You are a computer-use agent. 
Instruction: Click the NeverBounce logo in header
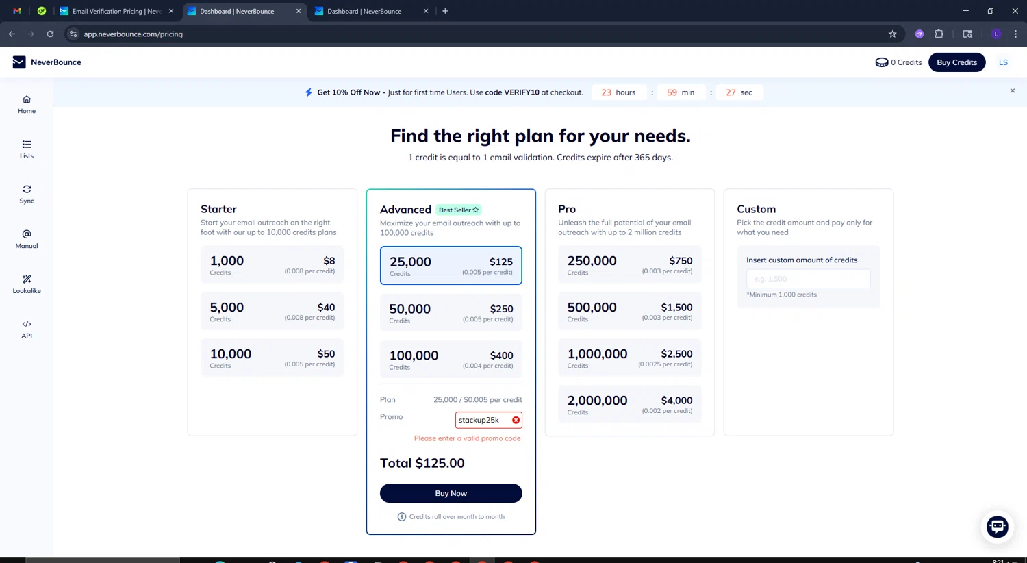point(47,62)
